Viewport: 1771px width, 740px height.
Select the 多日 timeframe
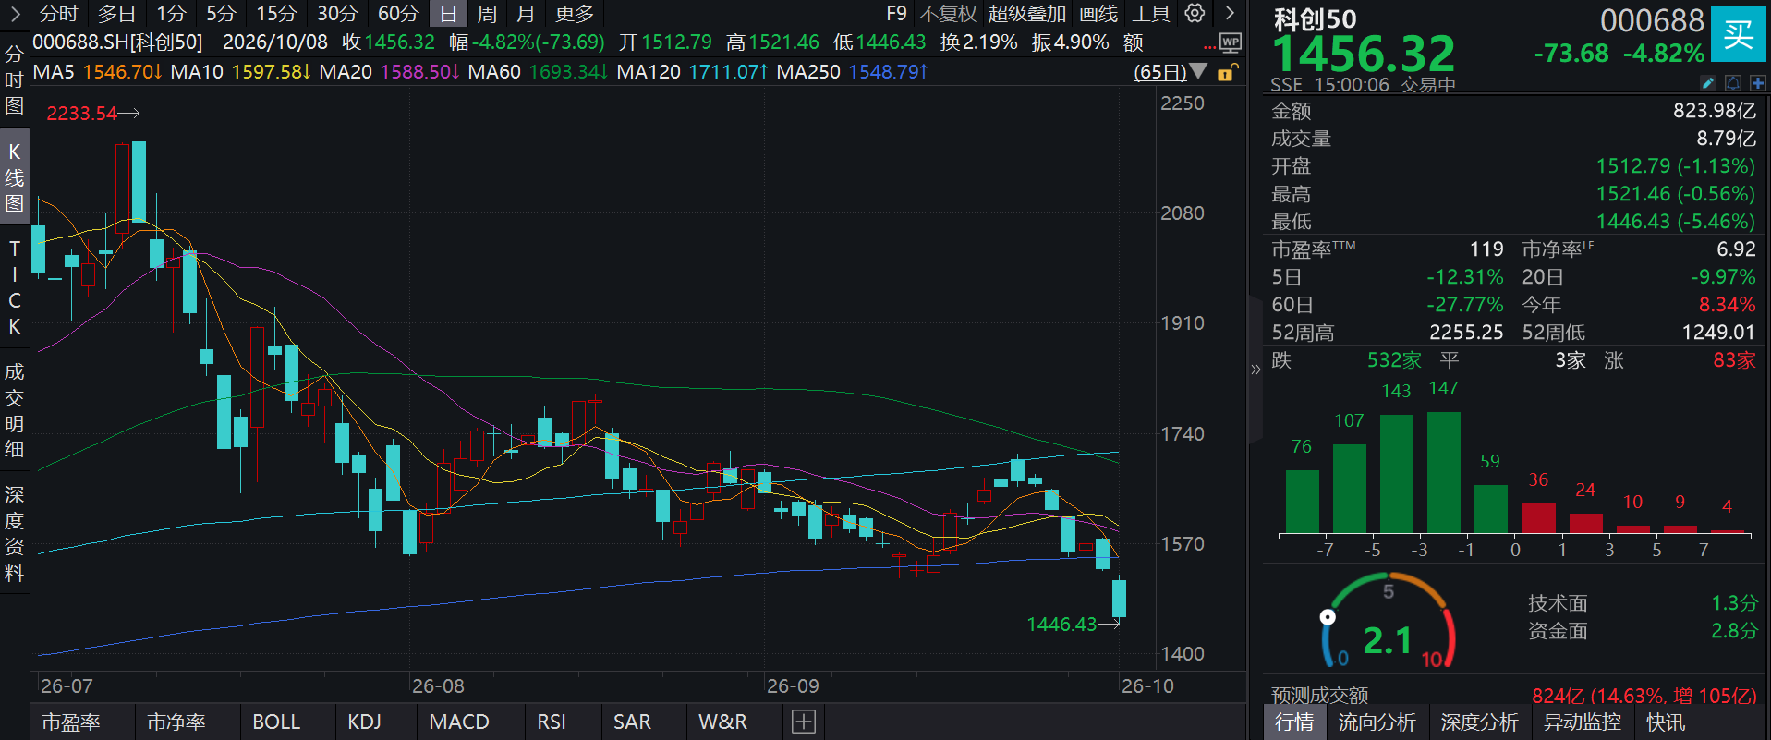(x=116, y=13)
